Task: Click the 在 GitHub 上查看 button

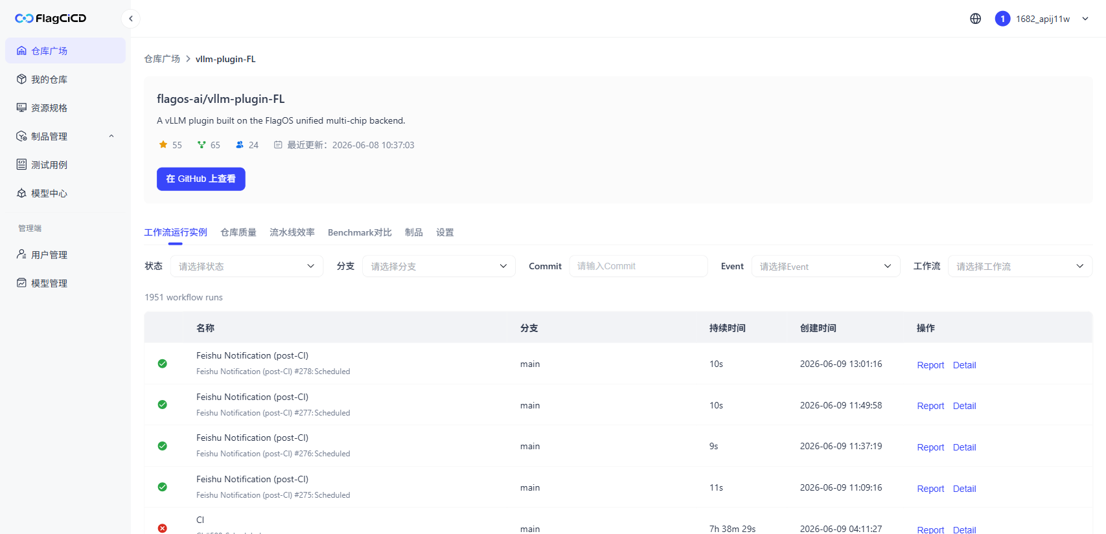Action: (201, 179)
